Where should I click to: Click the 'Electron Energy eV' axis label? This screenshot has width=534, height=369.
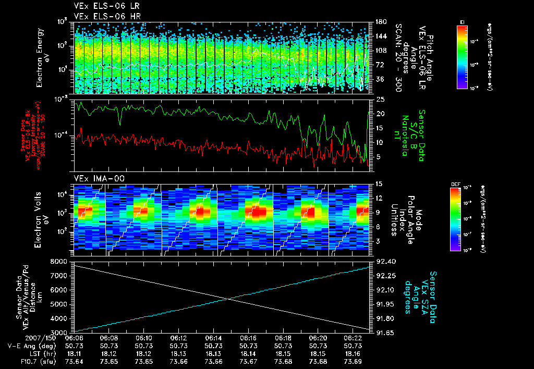[43, 58]
